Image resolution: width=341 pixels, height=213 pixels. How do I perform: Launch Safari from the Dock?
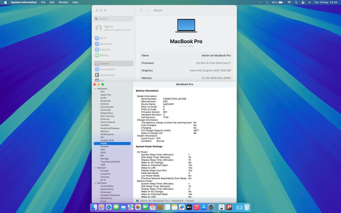pyautogui.click(x=109, y=207)
